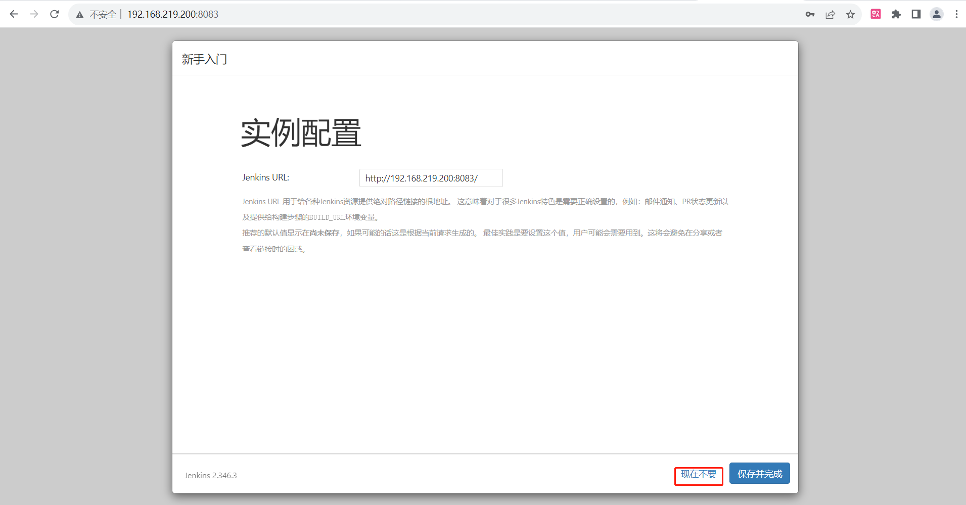Click the Jenkins URL: label
This screenshot has width=966, height=505.
265,177
